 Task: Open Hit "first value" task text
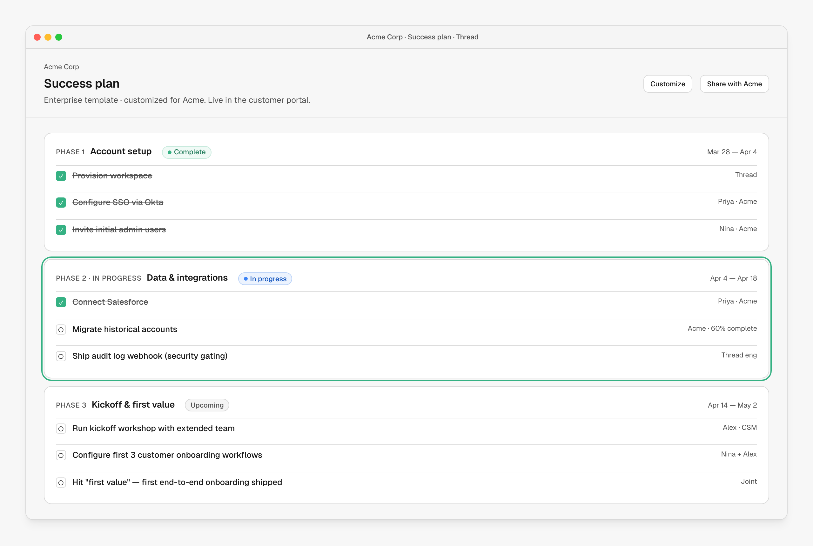pyautogui.click(x=177, y=482)
